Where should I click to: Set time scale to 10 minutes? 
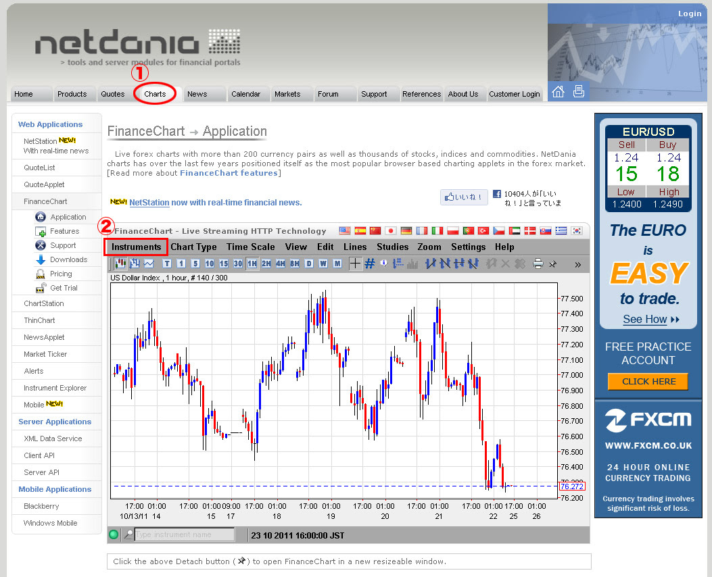point(210,264)
